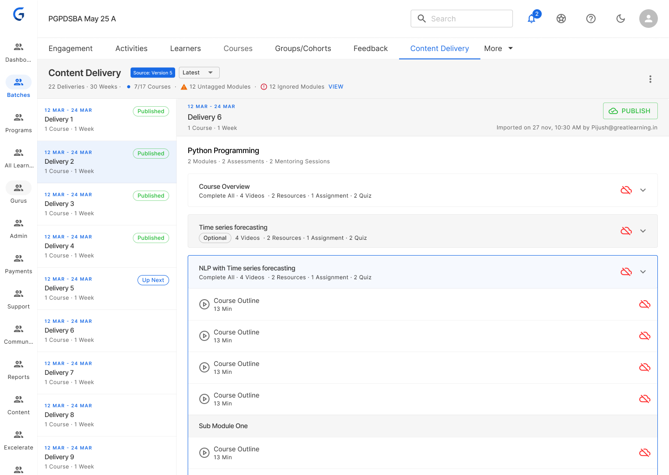Select Delivery 9 in the list
This screenshot has width=669, height=475.
[107, 456]
